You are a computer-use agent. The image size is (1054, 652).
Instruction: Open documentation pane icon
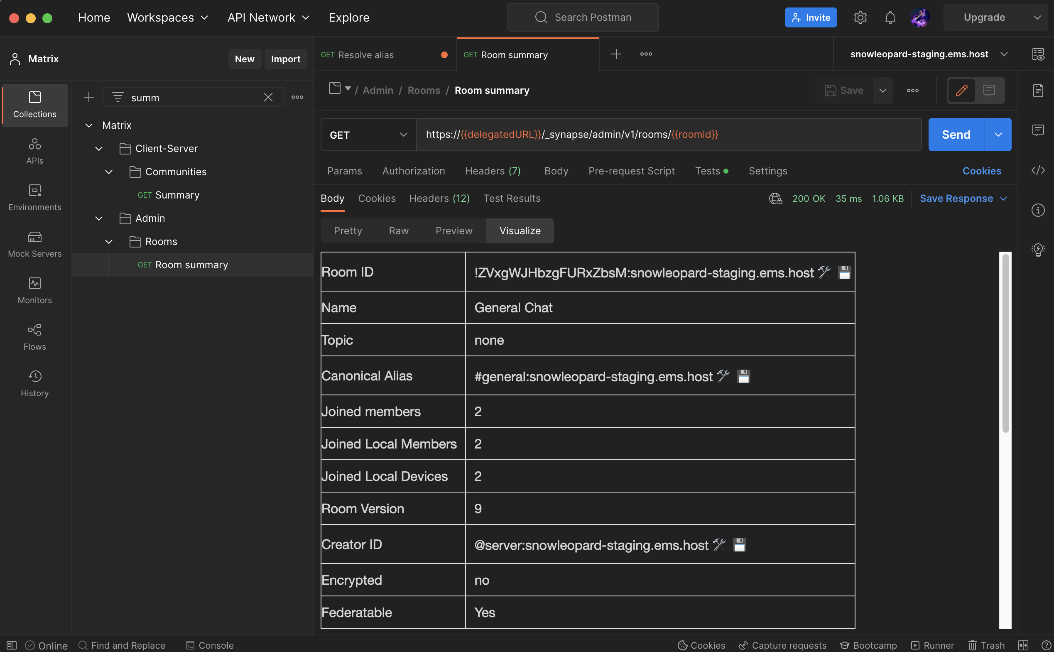[1038, 91]
